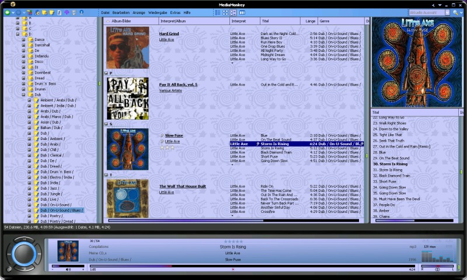This screenshot has height=280, width=467.
Task: Open the Datei menu
Action: pyautogui.click(x=105, y=12)
